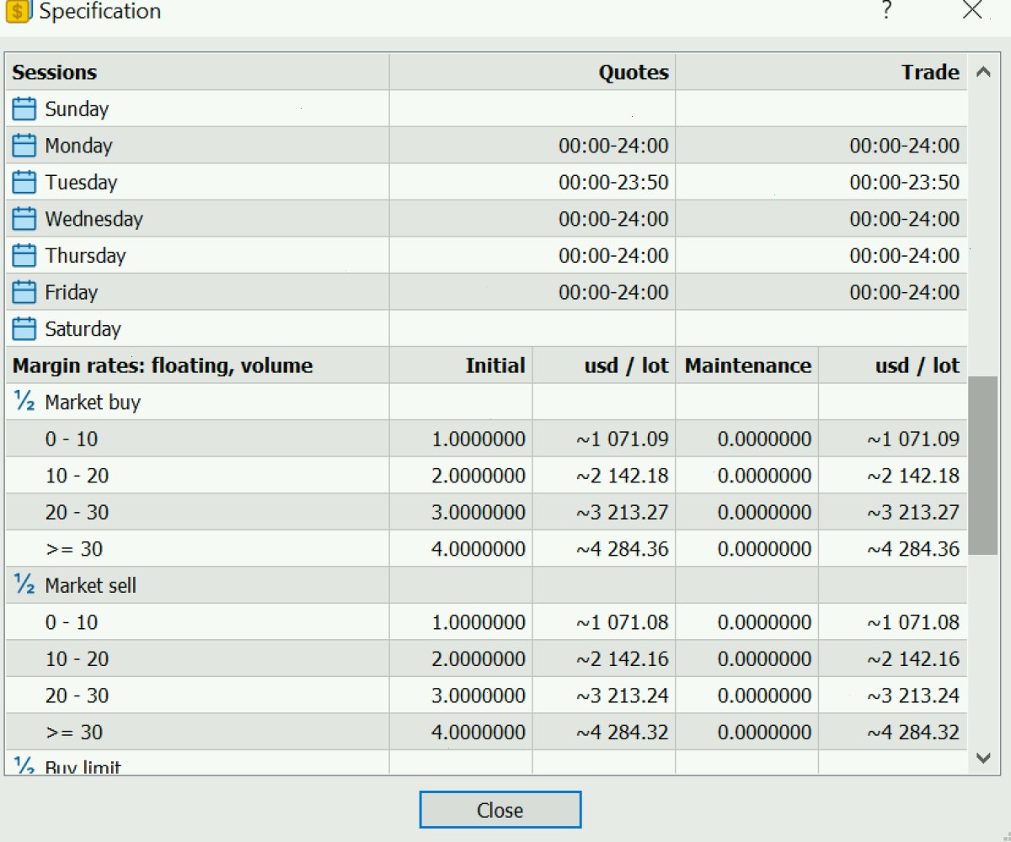Click the Tuesday calendar icon
The image size is (1011, 842).
point(24,182)
